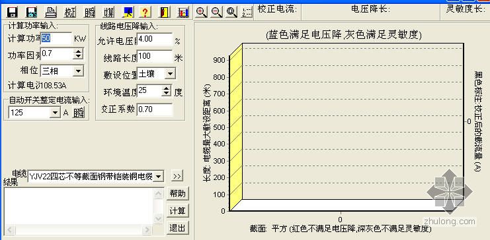Click the second save-as floppy icon
This screenshot has width=490, height=240.
coord(32,12)
